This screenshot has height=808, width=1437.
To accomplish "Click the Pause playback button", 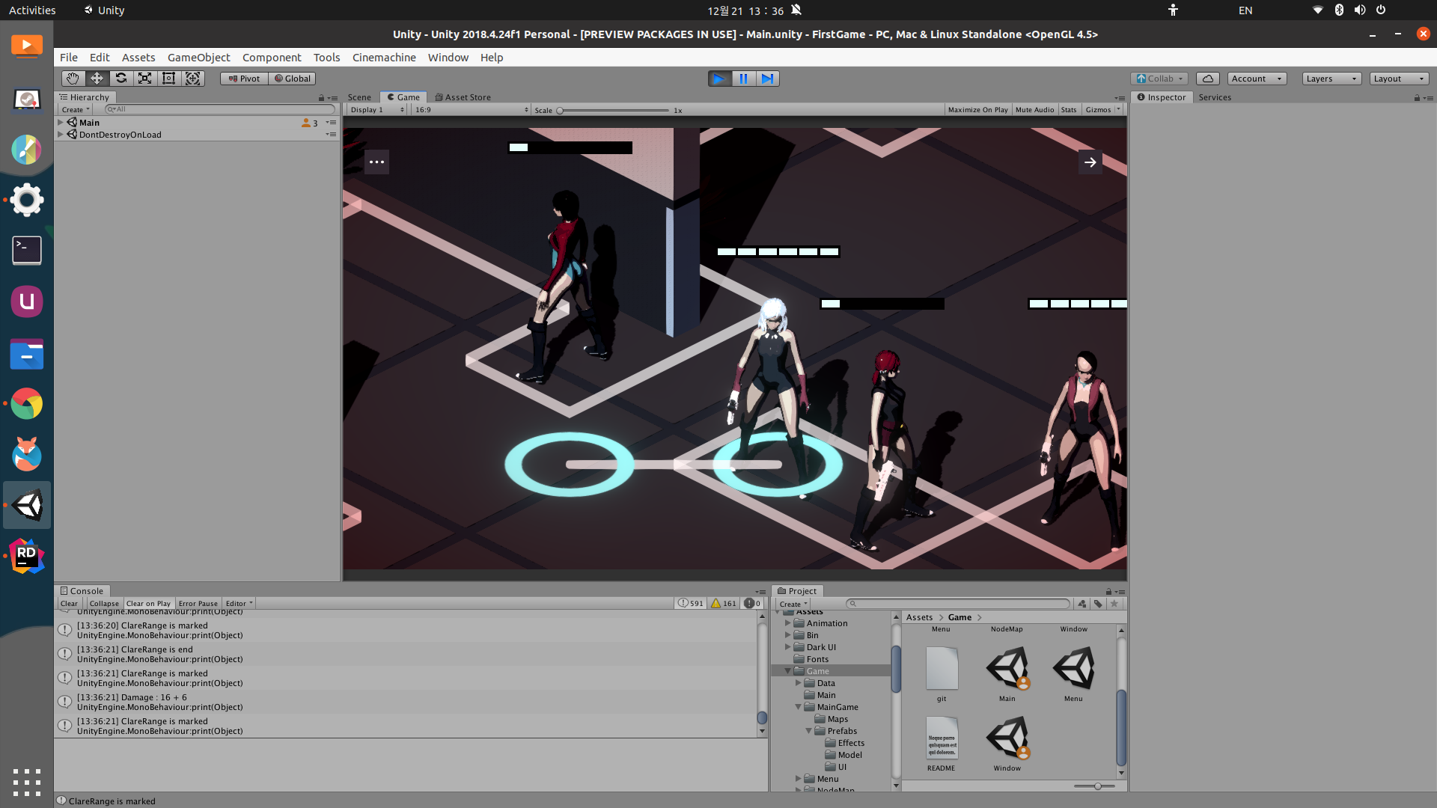I will click(x=743, y=79).
